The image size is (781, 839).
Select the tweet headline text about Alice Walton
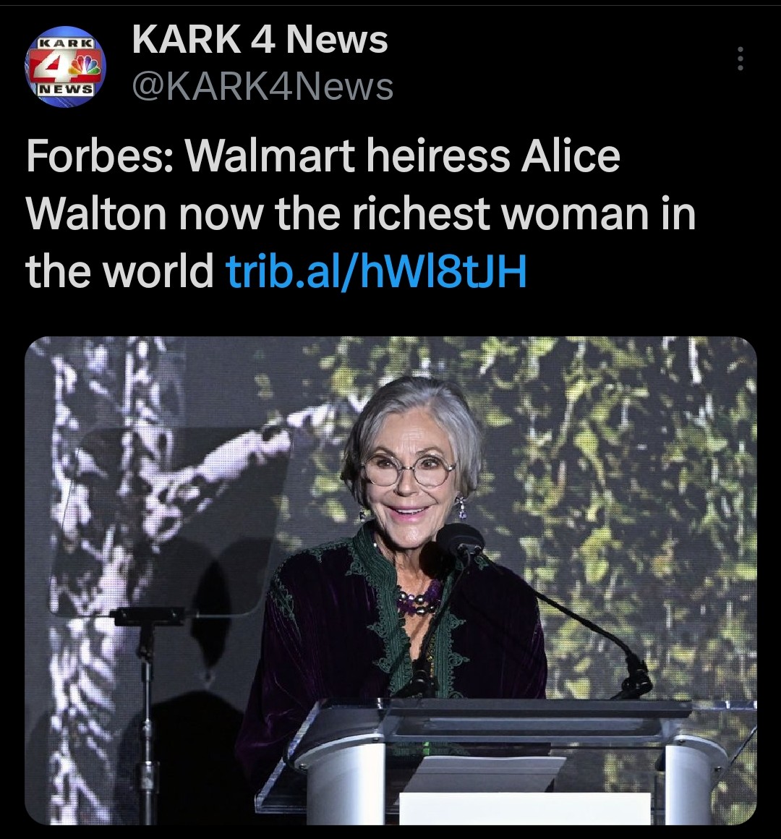click(x=361, y=214)
